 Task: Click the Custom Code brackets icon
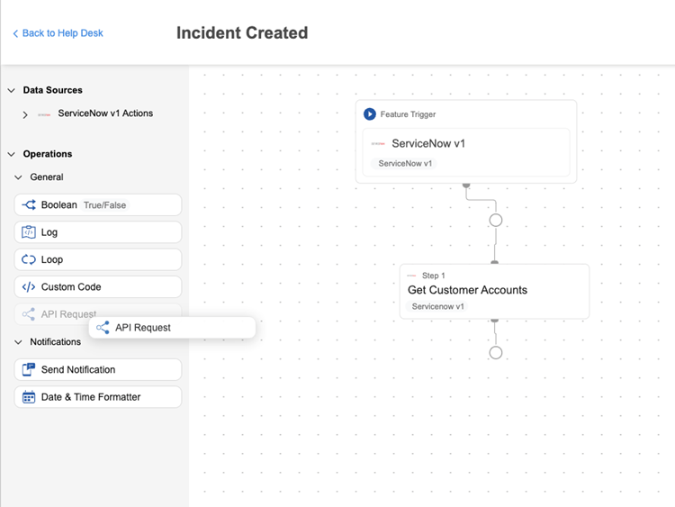click(x=29, y=287)
